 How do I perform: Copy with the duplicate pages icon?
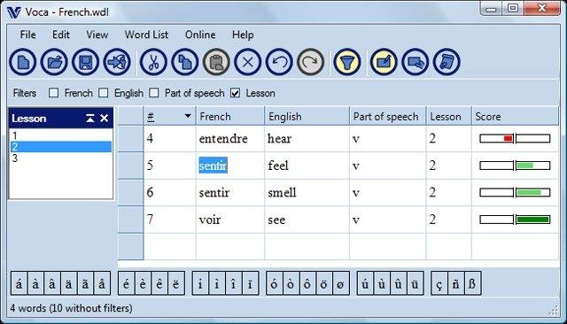[x=185, y=62]
